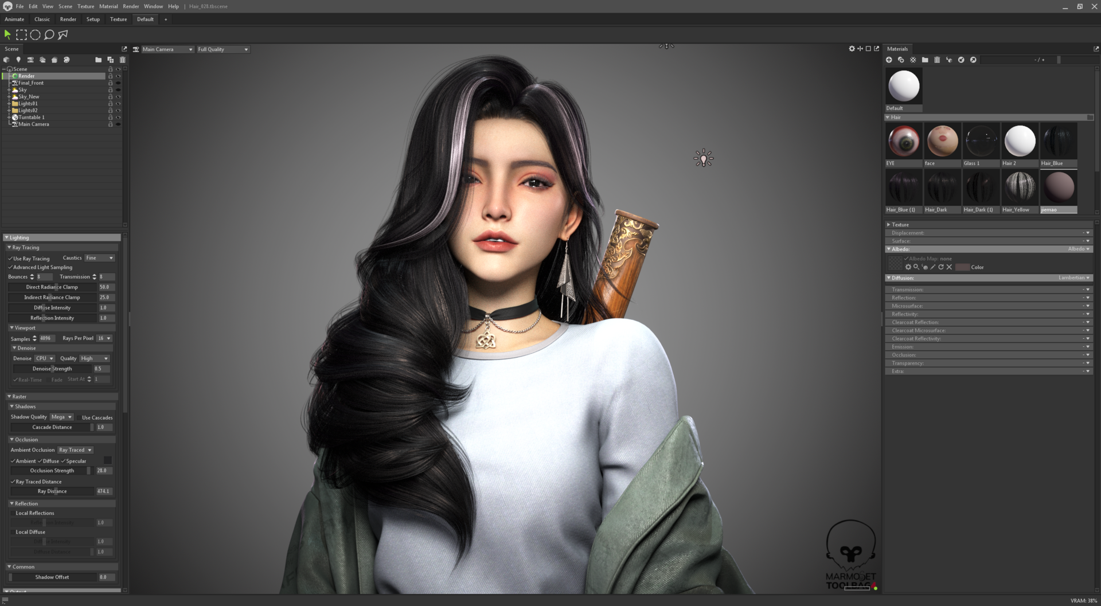This screenshot has height=606, width=1101.
Task: Click the new folder icon in Materials toolbar
Action: pyautogui.click(x=925, y=60)
